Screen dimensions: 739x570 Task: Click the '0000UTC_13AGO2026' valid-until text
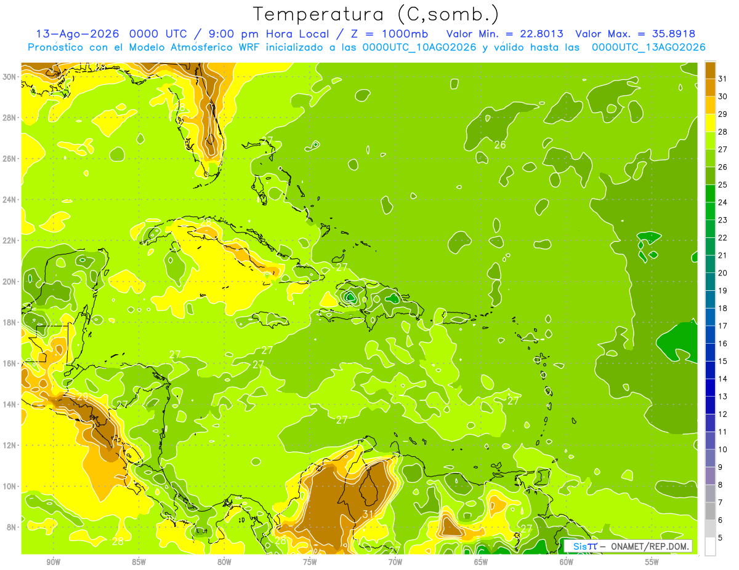(x=648, y=47)
